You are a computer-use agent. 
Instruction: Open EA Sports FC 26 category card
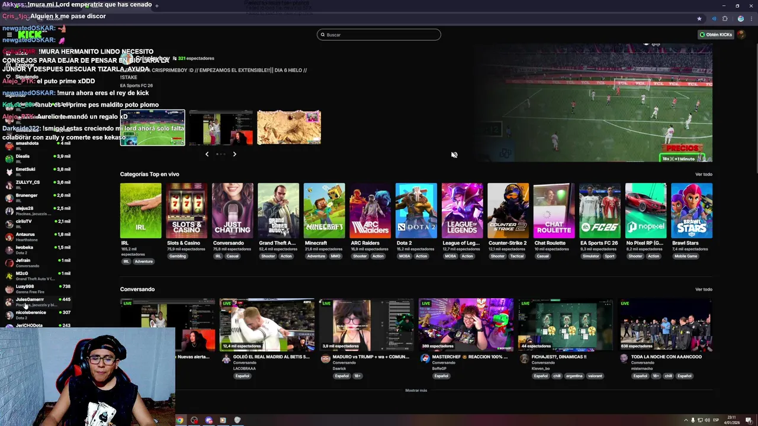pyautogui.click(x=599, y=211)
